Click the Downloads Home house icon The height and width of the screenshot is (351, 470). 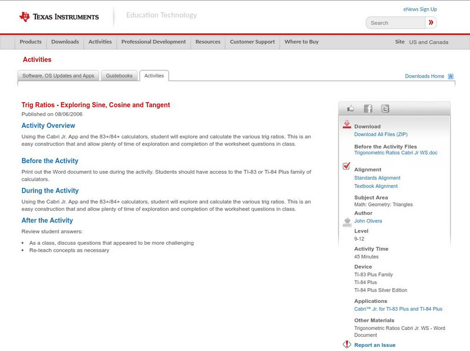click(451, 76)
